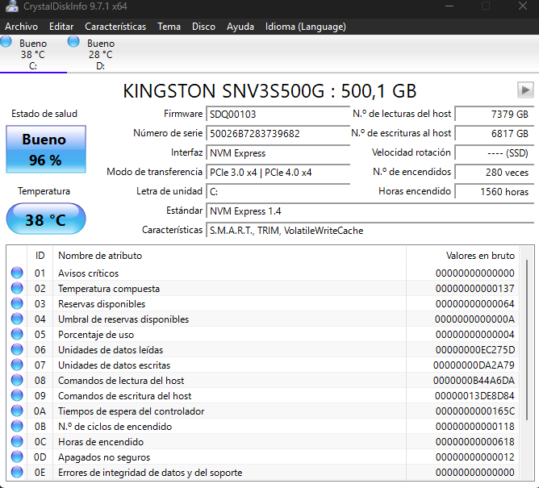Image resolution: width=539 pixels, height=488 pixels.
Task: Click the CrystalDiskInfo app icon in title bar
Action: coord(12,6)
